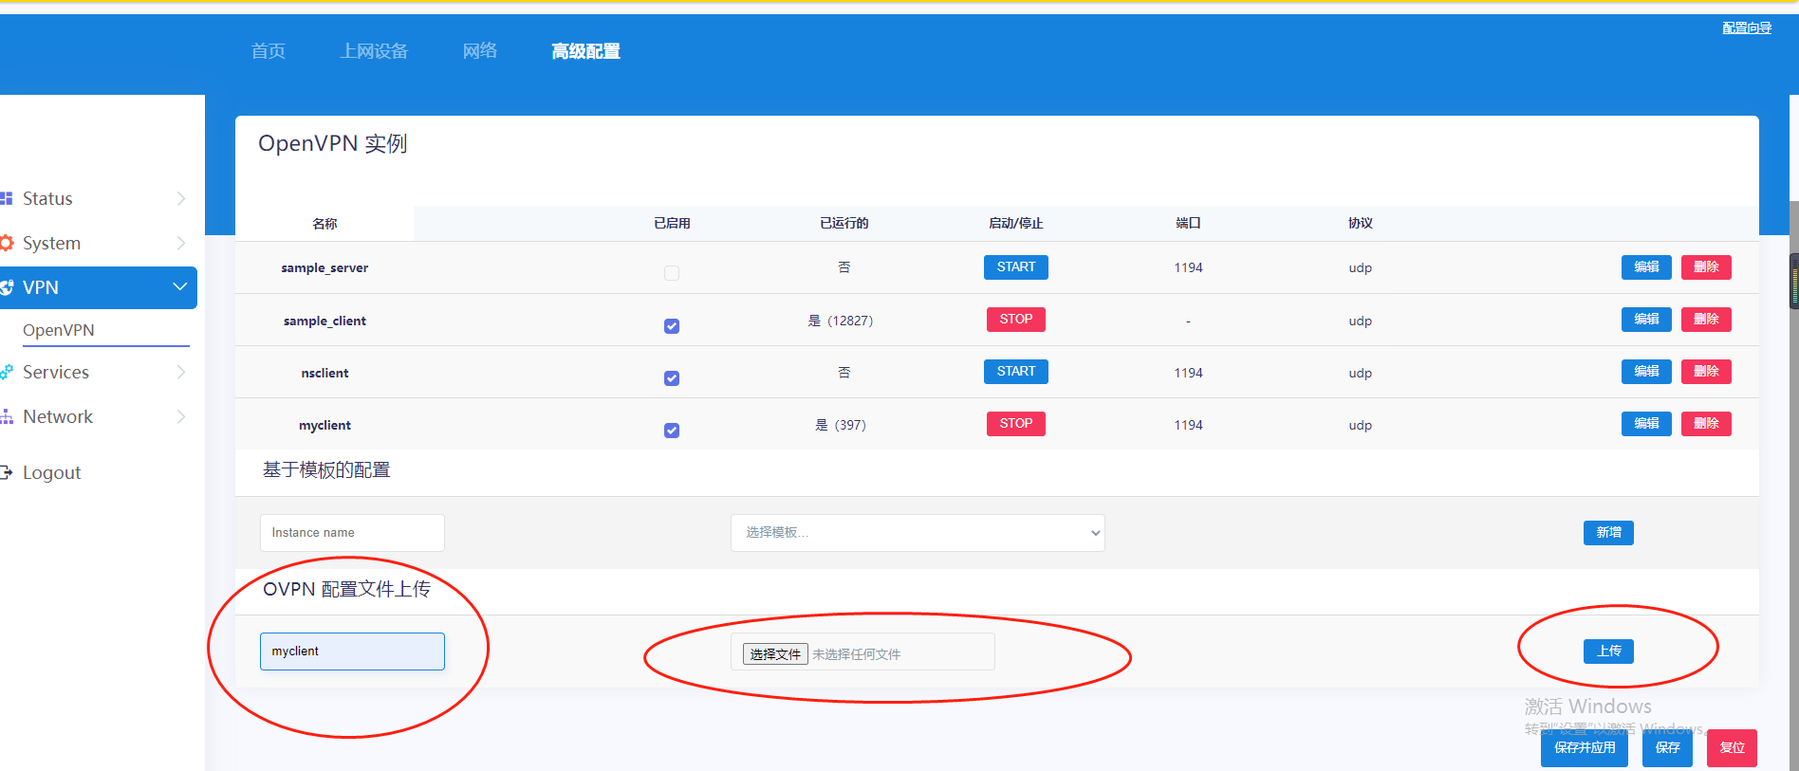Open the template selection dropdown

click(917, 533)
